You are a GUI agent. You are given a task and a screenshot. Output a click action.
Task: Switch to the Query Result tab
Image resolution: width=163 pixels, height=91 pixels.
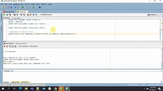click(x=22, y=43)
